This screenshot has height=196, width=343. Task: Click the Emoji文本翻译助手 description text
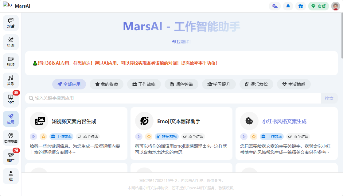181,149
